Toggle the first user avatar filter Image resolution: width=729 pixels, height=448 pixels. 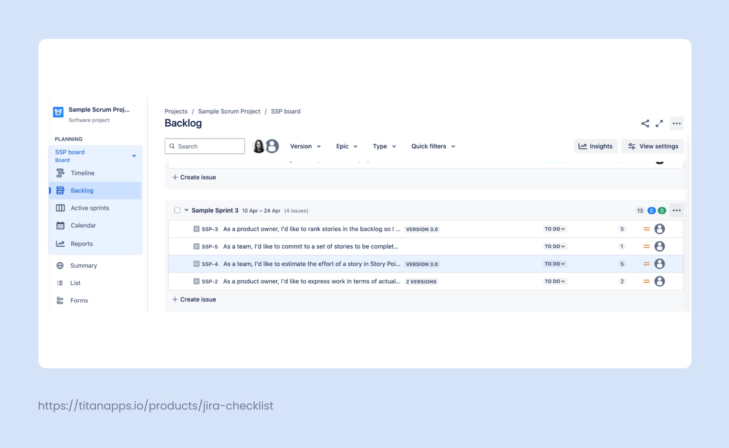coord(259,146)
